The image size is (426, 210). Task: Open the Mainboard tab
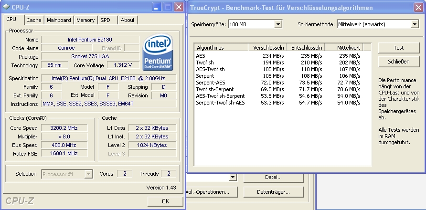point(59,20)
